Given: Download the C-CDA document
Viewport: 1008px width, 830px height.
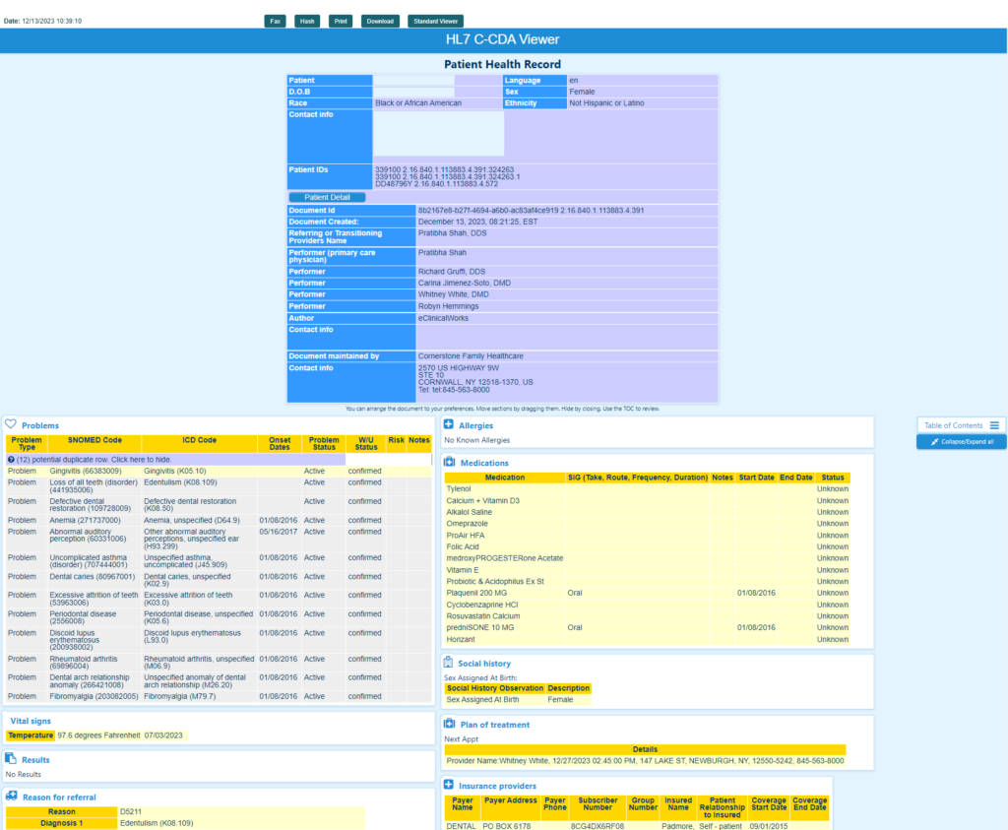Looking at the screenshot, I should point(380,21).
